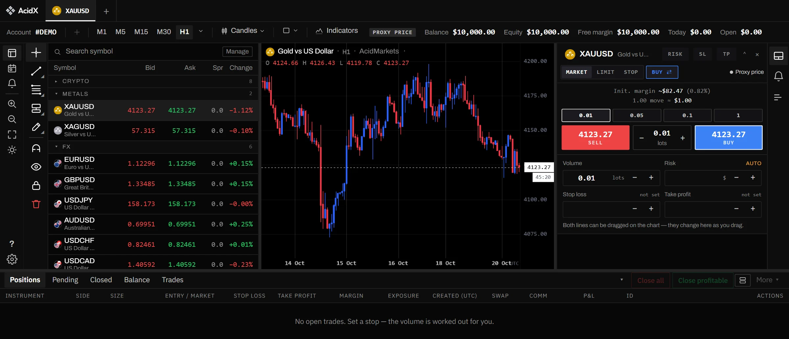Toggle the magnet snap tool

(x=36, y=148)
